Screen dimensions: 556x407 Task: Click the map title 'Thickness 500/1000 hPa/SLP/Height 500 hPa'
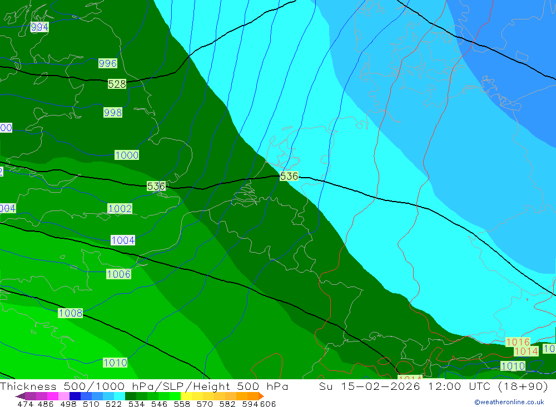coord(144,386)
